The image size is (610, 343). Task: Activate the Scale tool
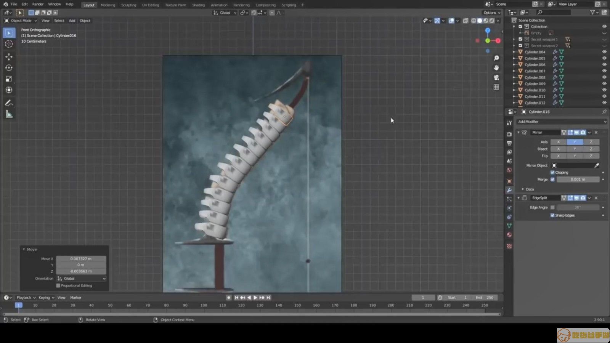(x=9, y=79)
